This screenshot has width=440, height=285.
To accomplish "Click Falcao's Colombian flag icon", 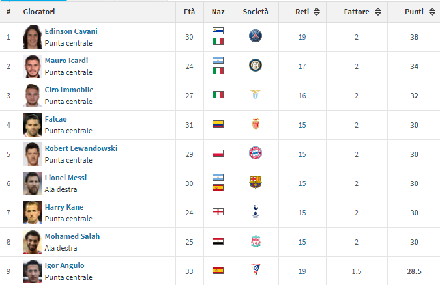I will [218, 124].
